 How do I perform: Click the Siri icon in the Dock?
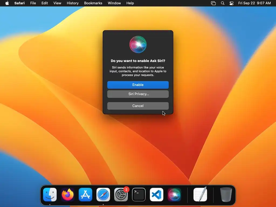point(174,195)
